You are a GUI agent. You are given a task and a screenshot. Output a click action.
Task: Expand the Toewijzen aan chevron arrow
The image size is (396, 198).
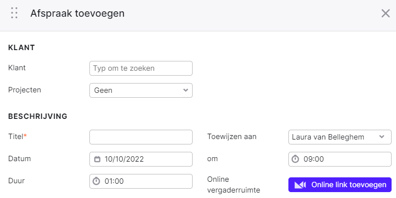coord(382,137)
